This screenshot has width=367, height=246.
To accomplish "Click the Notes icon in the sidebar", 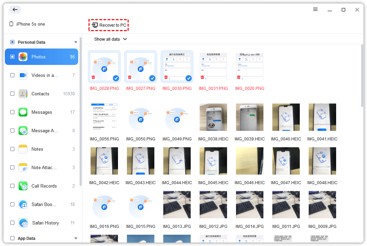I will [23, 149].
